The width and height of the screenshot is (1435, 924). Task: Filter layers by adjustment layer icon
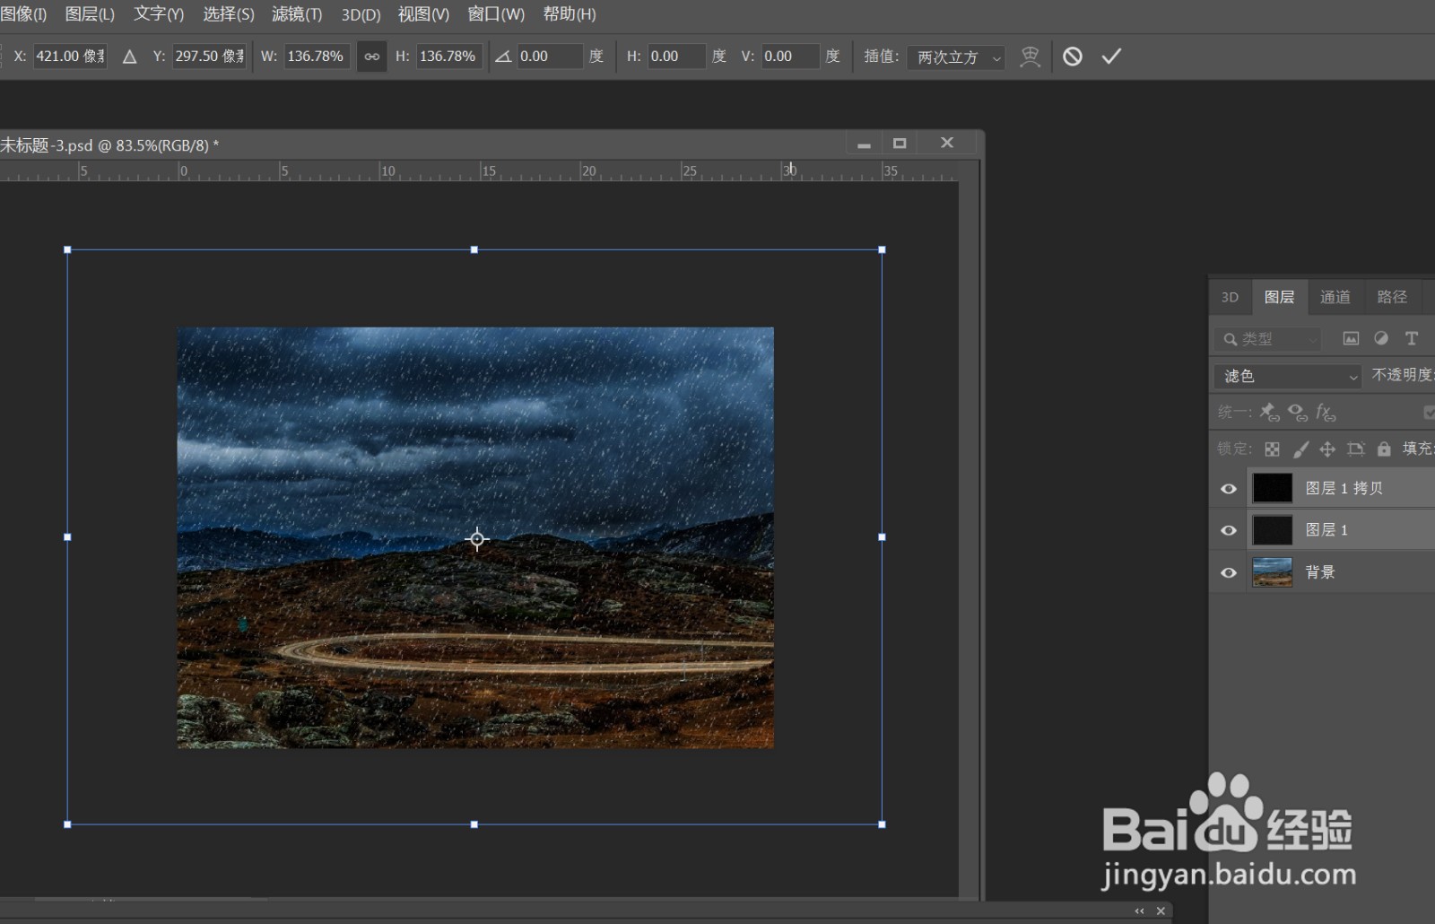point(1381,338)
